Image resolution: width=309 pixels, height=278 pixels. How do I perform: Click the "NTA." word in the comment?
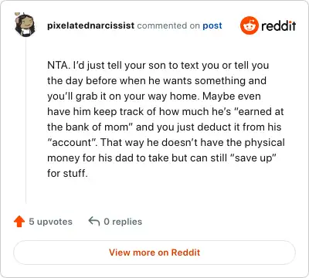click(59, 65)
